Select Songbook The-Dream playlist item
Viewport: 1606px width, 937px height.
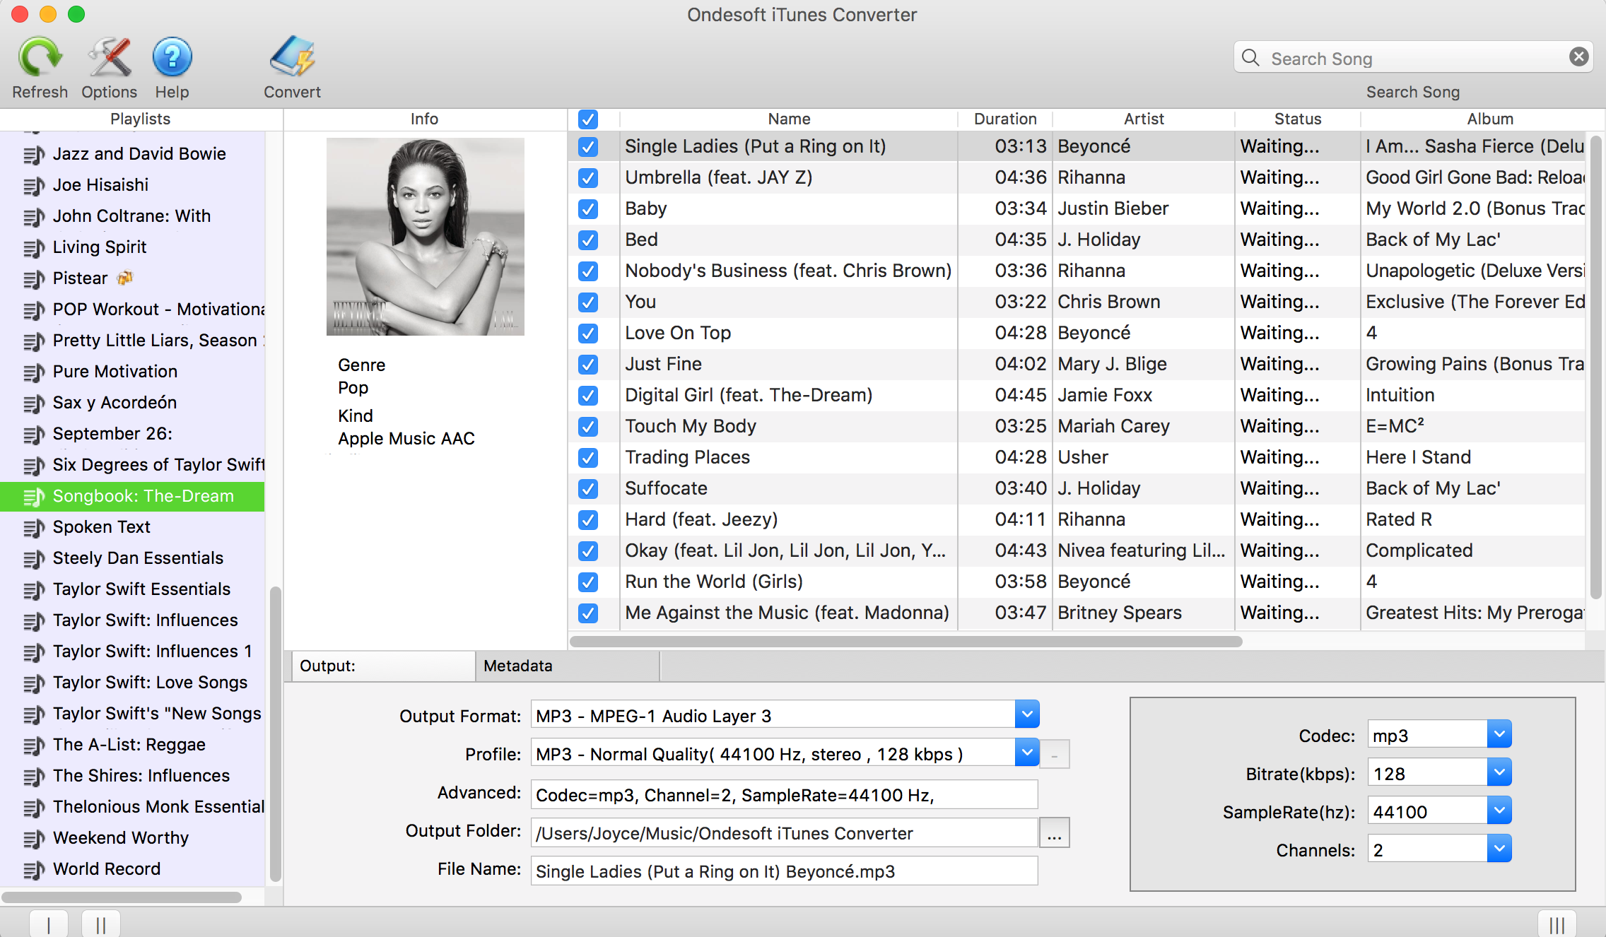tap(143, 495)
